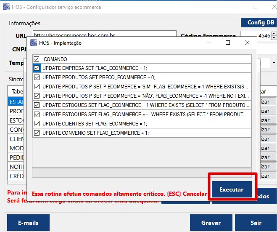Screen dimensions: 277x232
Task: Click the Executar button
Action: (x=232, y=189)
